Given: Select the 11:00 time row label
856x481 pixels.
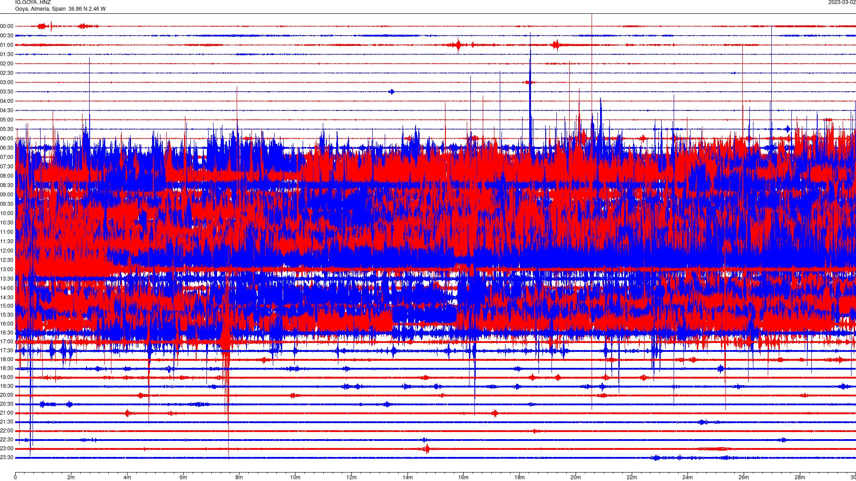Looking at the screenshot, I should pos(7,232).
